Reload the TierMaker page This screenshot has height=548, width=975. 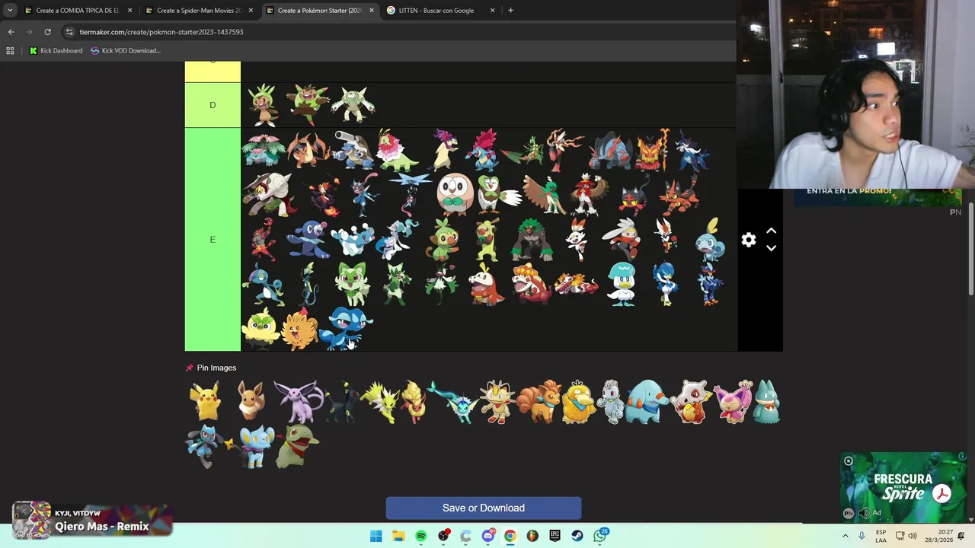coord(47,32)
